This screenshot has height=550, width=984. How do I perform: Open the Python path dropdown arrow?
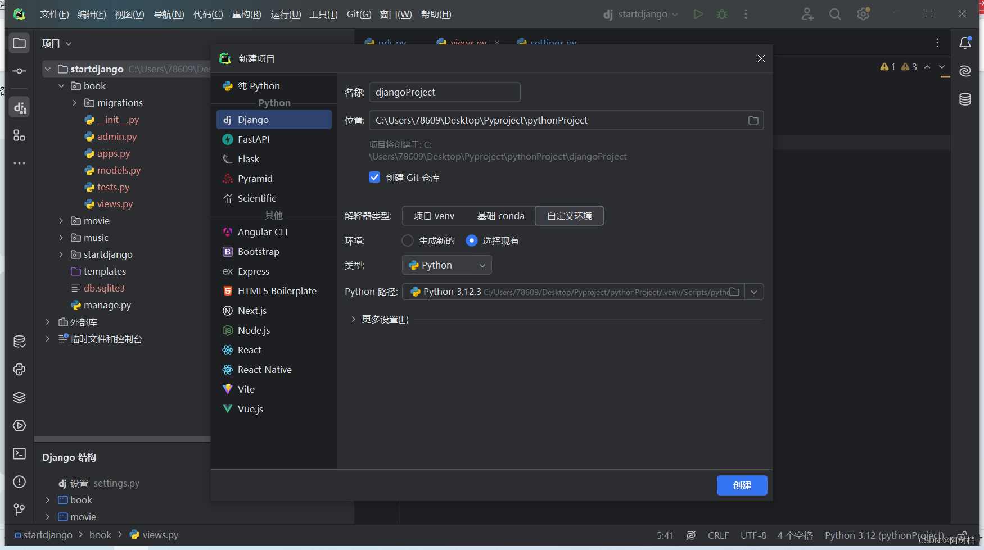point(754,292)
